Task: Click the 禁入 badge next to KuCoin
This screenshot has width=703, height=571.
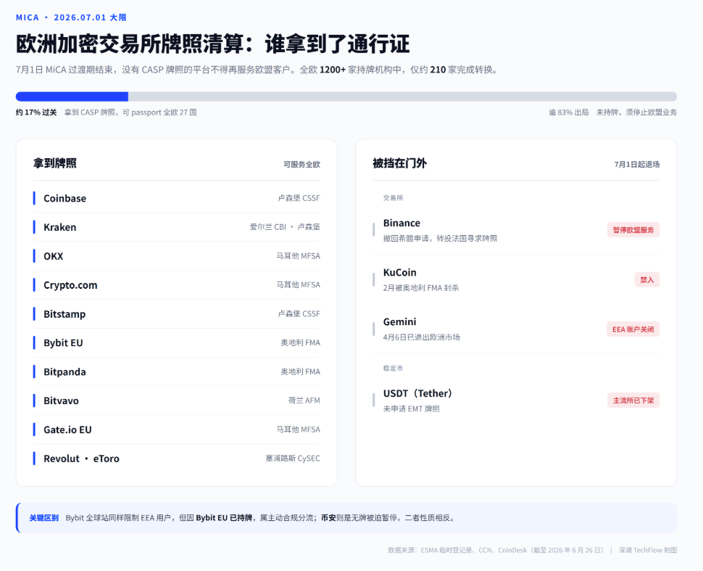Action: [x=647, y=279]
